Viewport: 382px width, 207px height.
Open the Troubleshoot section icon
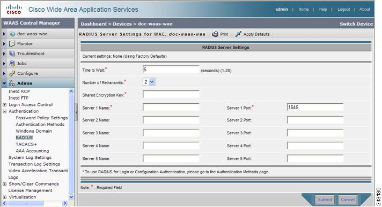click(12, 53)
